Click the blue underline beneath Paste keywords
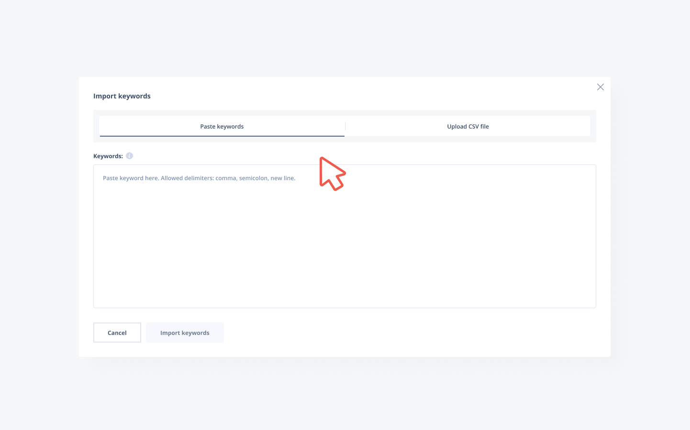Image resolution: width=690 pixels, height=430 pixels. (222, 136)
